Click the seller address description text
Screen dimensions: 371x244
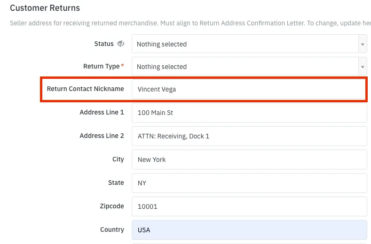click(x=190, y=23)
